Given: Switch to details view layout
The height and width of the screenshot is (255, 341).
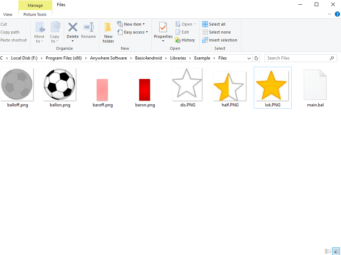Looking at the screenshot, I should tap(328, 251).
